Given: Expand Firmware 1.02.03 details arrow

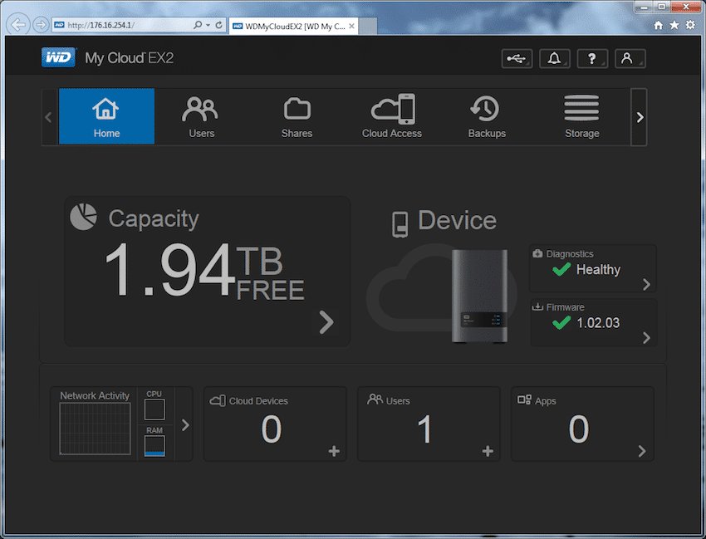Looking at the screenshot, I should click(x=646, y=338).
